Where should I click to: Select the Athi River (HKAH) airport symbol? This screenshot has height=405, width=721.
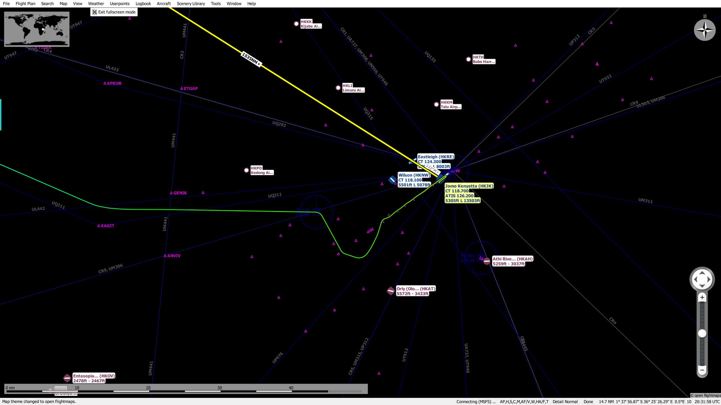[487, 261]
